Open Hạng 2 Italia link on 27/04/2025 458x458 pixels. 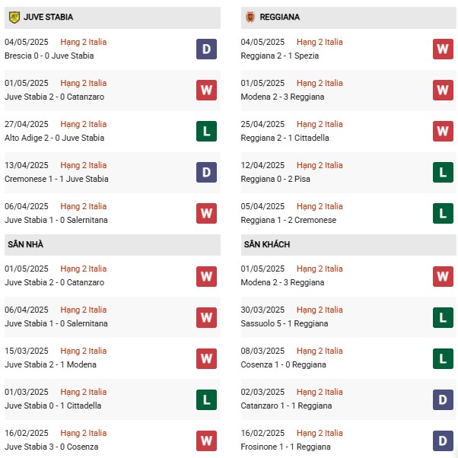click(x=84, y=124)
